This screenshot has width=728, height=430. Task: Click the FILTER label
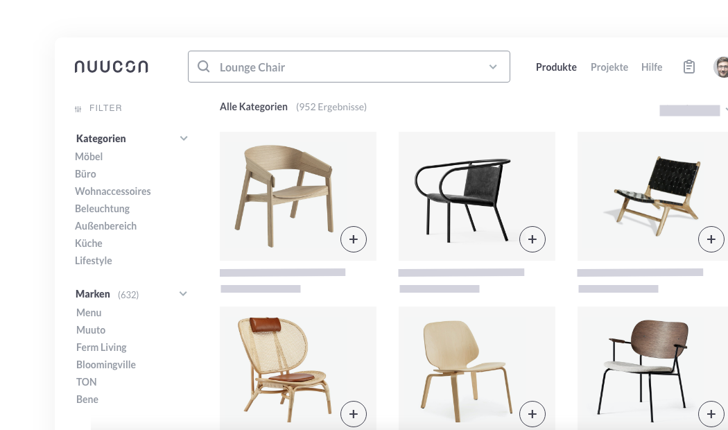tap(105, 108)
